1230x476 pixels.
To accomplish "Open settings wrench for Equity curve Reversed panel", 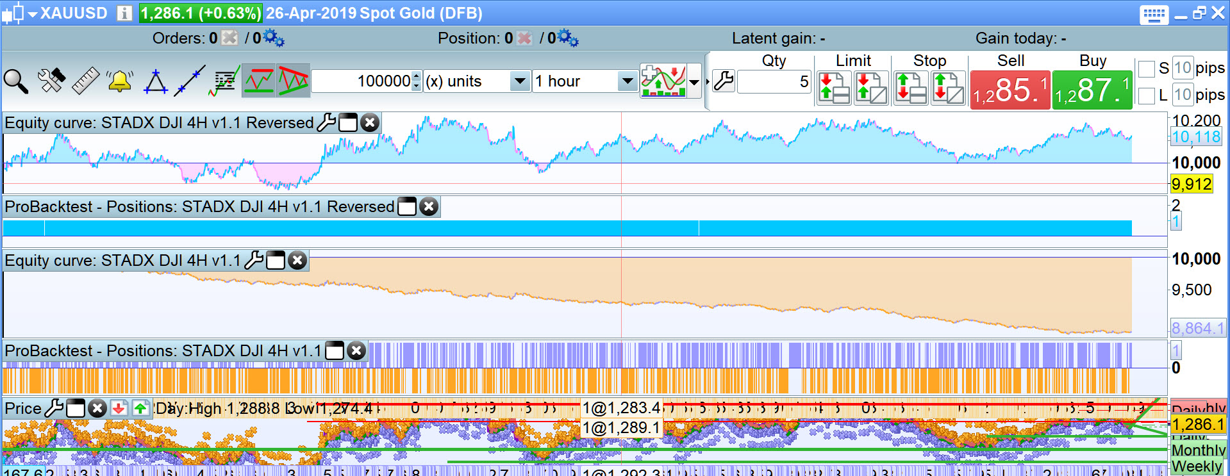I will click(x=326, y=122).
